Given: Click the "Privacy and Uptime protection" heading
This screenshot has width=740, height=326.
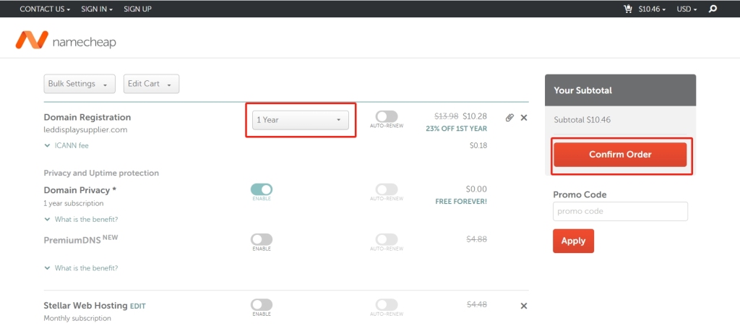Looking at the screenshot, I should pos(101,173).
